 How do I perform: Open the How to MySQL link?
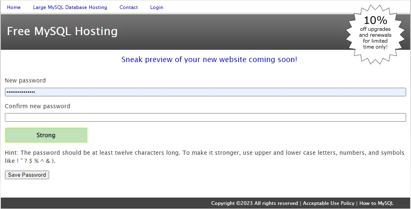pyautogui.click(x=376, y=203)
